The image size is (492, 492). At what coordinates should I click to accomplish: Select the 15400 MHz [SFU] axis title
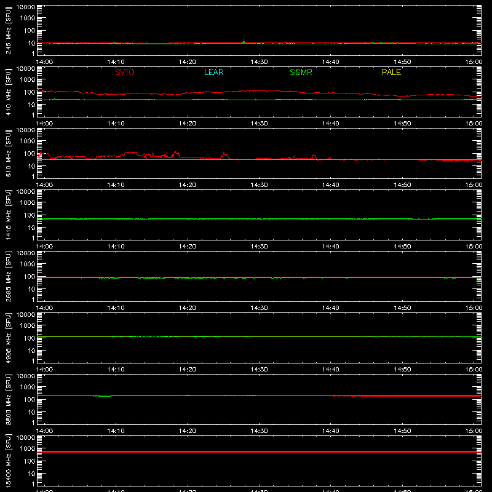(9, 461)
